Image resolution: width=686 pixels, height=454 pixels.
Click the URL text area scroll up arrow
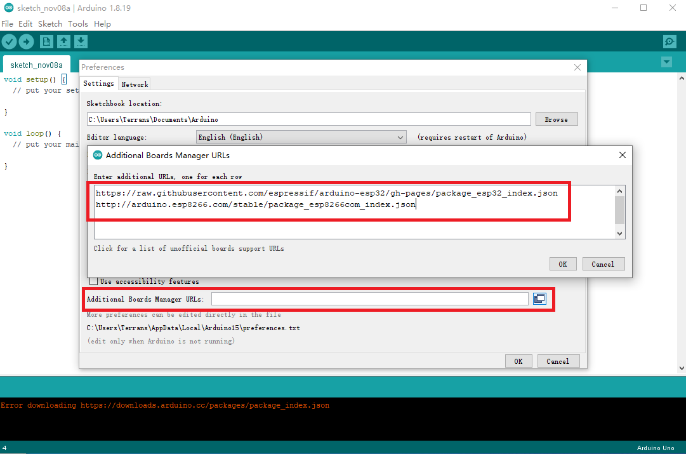[x=619, y=191]
